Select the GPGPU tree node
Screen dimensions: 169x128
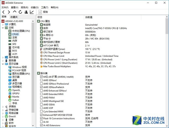coord(16,93)
